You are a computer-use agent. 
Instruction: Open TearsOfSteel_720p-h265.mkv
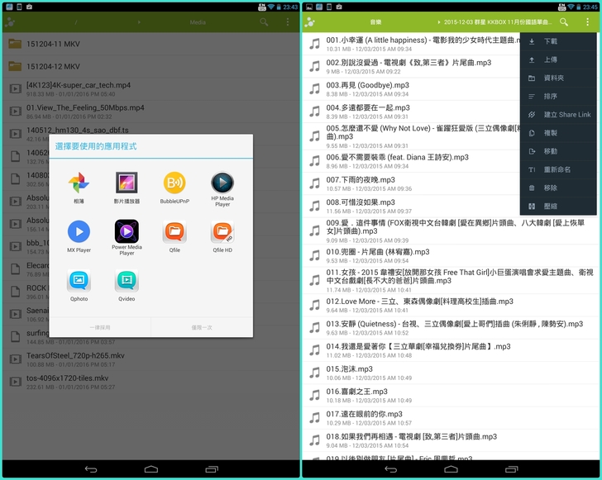coord(150,359)
